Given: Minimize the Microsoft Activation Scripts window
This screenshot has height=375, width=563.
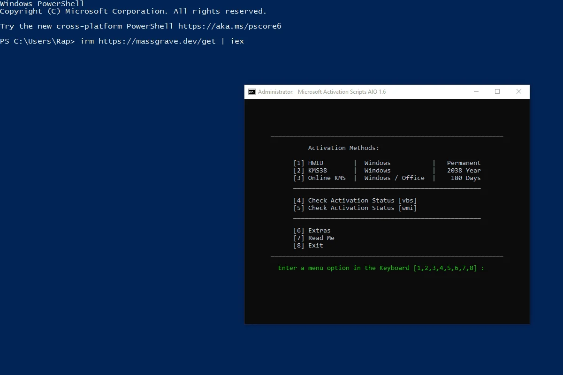Looking at the screenshot, I should (x=476, y=92).
